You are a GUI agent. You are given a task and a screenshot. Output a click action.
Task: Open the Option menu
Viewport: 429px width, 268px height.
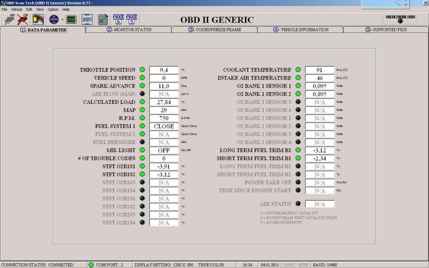[53, 9]
